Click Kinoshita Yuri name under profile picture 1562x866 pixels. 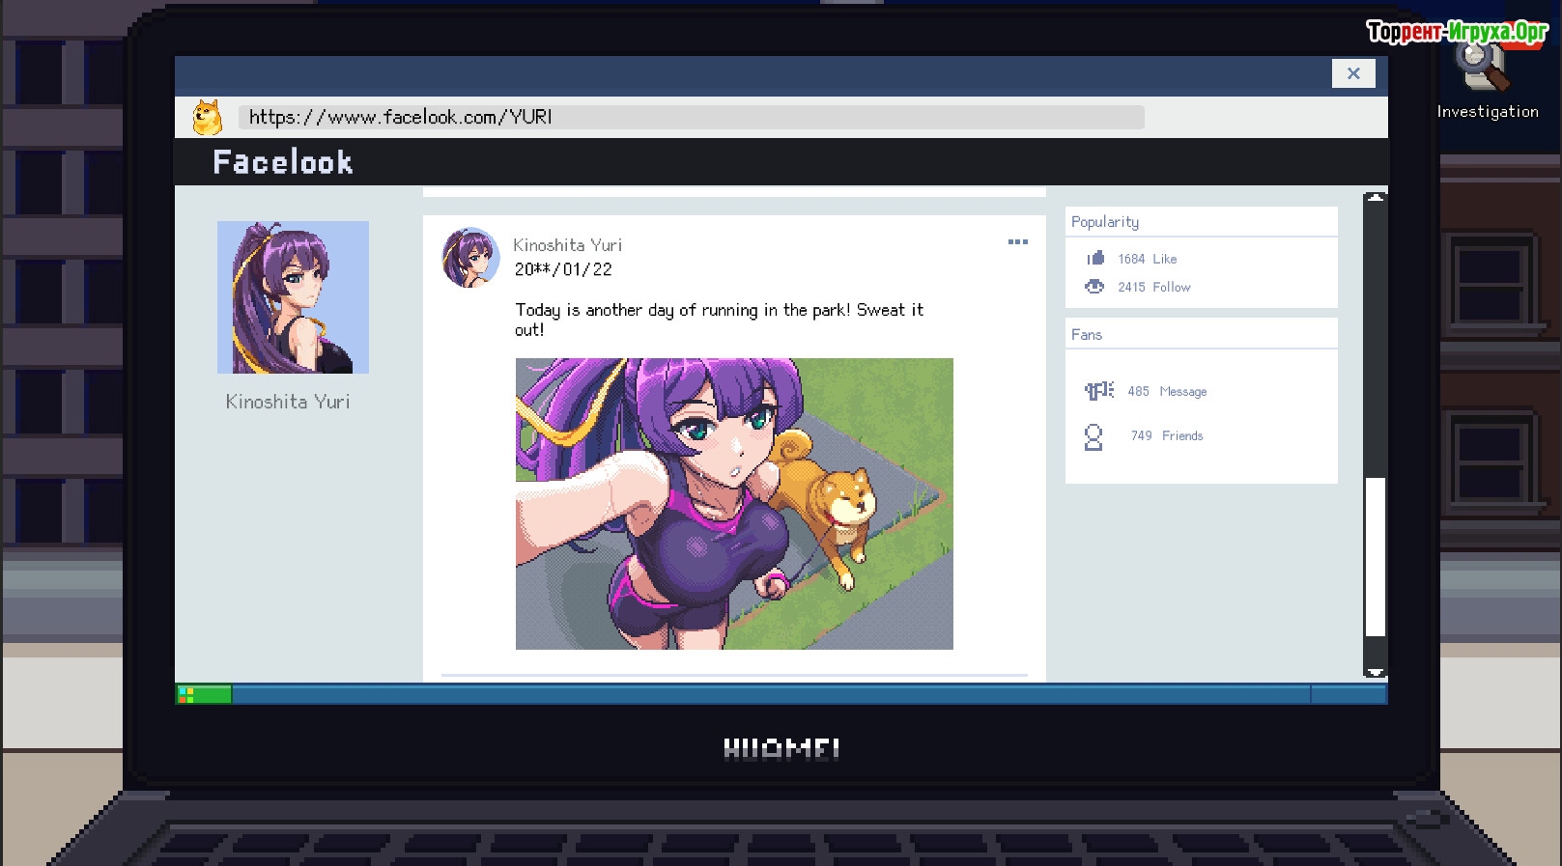288,402
